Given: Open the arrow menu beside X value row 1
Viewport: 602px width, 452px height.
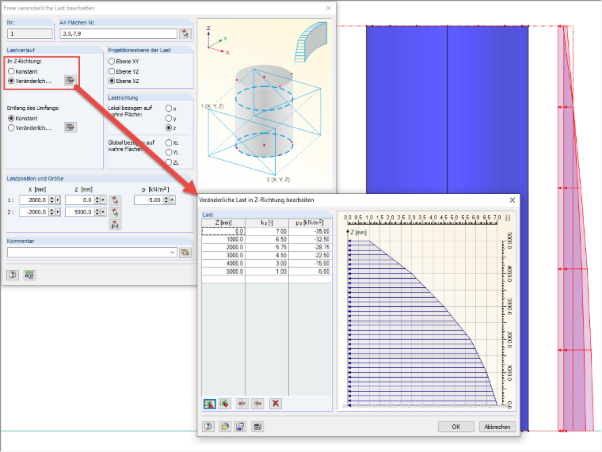Looking at the screenshot, I should click(58, 200).
